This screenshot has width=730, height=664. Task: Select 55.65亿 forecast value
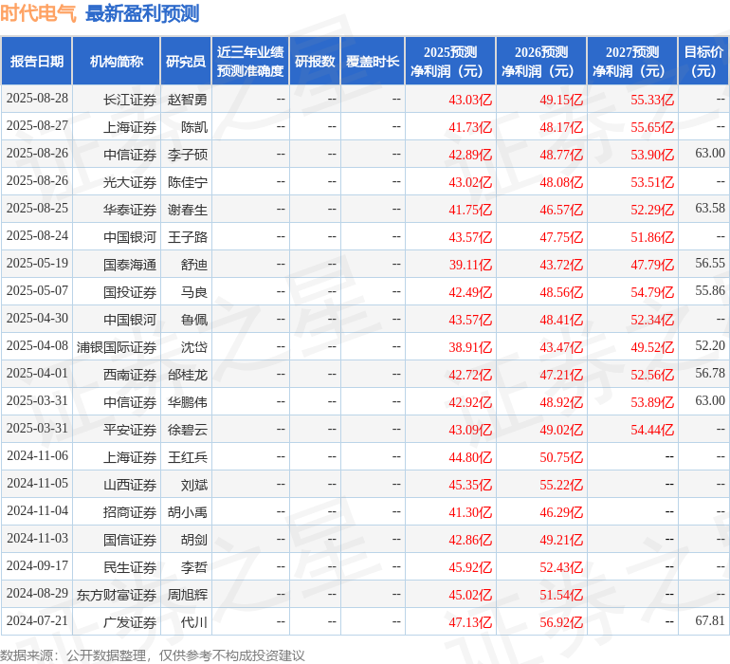(x=652, y=127)
